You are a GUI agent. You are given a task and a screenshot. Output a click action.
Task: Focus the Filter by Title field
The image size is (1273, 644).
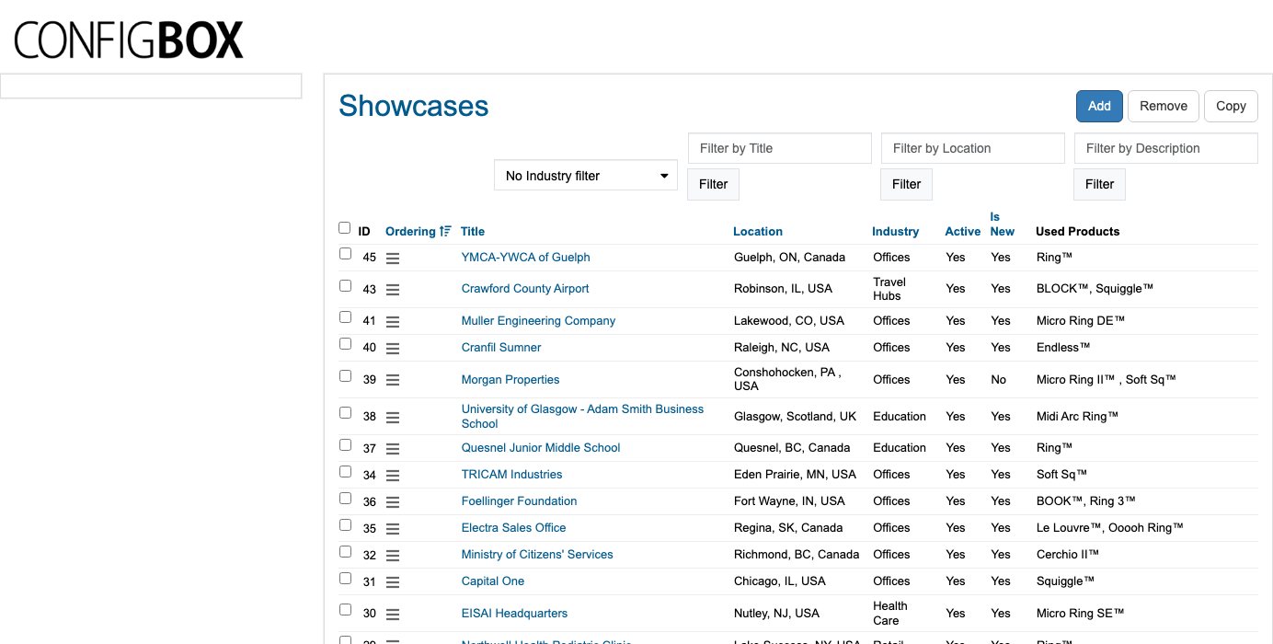click(780, 148)
